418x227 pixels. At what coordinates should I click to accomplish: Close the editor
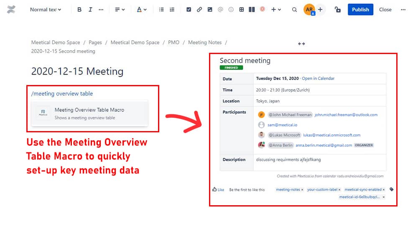385,10
